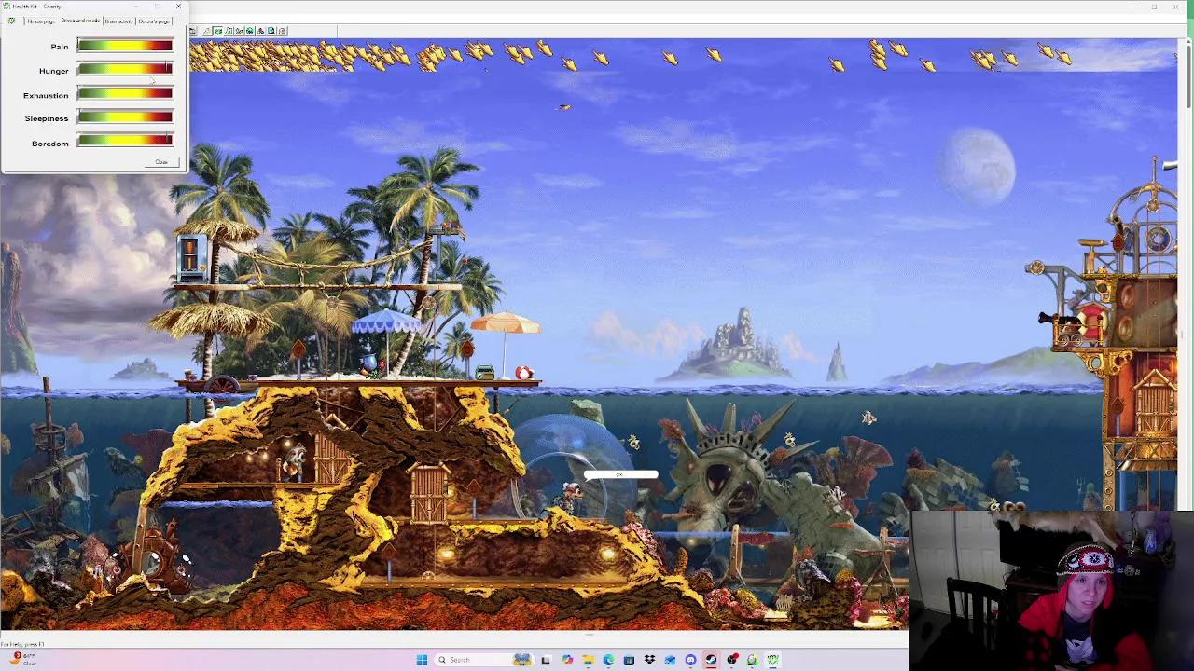Open Dropbox from the taskbar
This screenshot has height=671, width=1194.
click(x=649, y=660)
